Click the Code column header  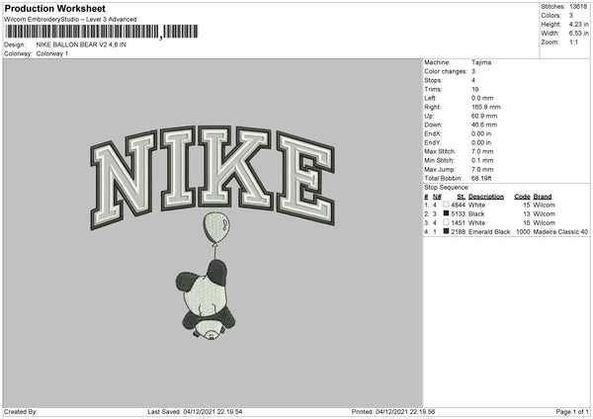point(522,197)
